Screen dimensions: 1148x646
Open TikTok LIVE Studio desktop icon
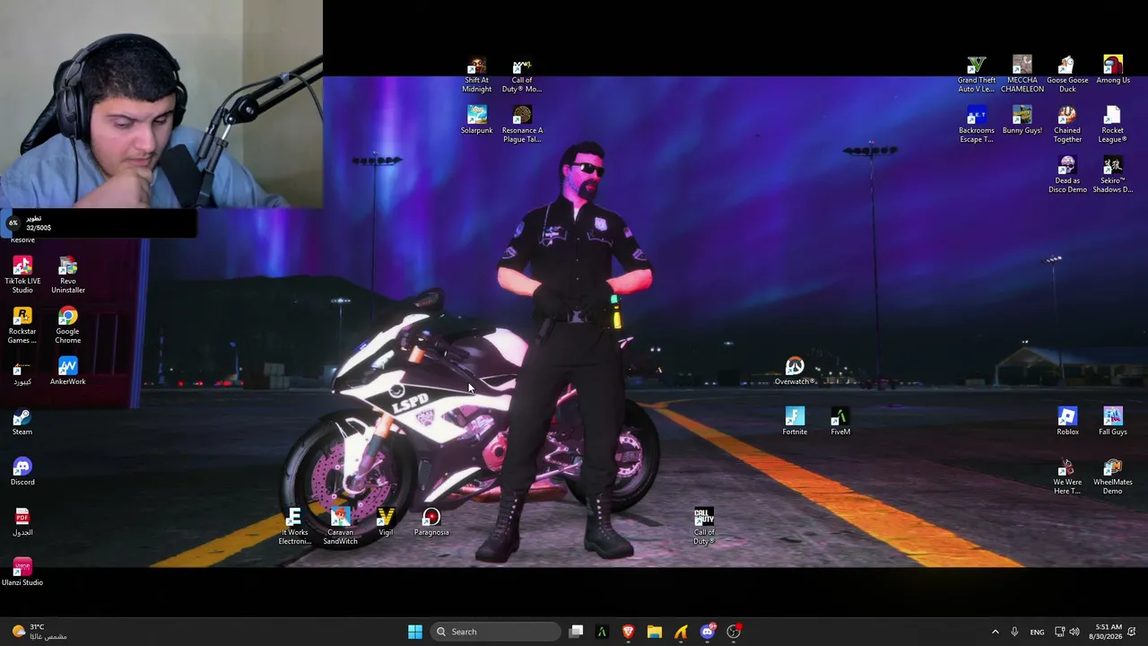coord(22,275)
